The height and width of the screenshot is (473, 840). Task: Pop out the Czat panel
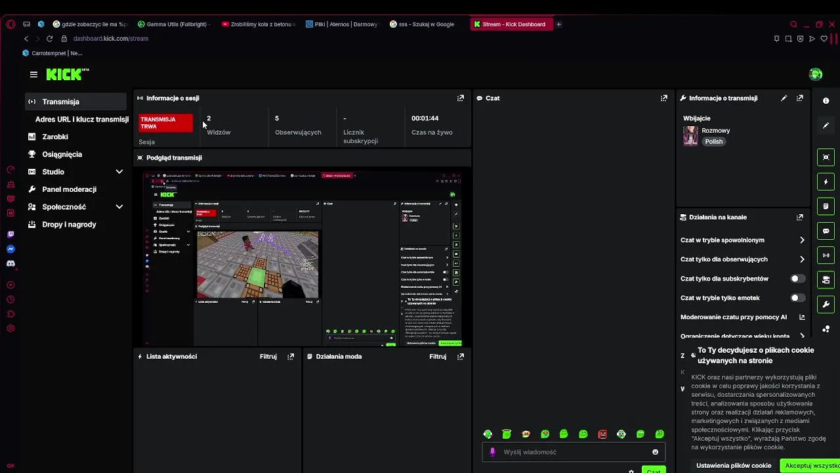664,98
